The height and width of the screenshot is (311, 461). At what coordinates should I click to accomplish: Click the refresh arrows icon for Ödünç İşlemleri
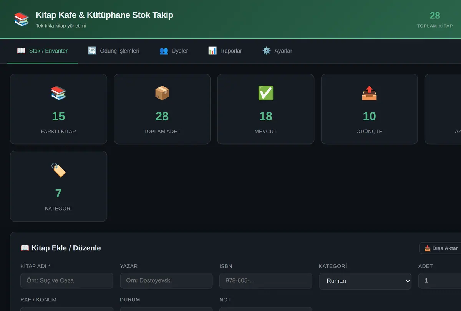click(x=92, y=51)
